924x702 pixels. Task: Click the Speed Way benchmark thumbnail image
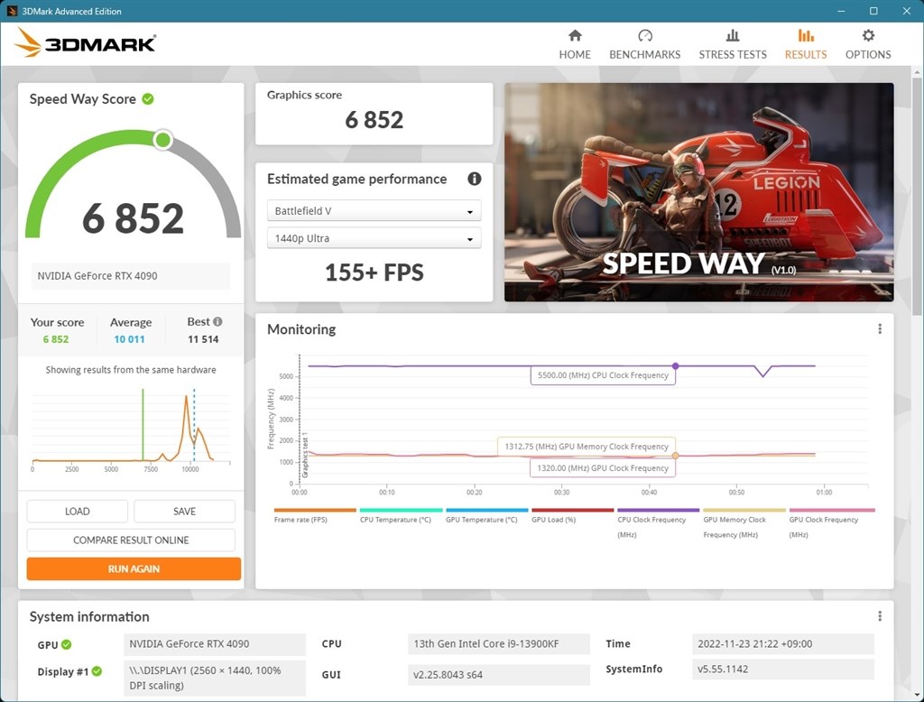pos(699,192)
